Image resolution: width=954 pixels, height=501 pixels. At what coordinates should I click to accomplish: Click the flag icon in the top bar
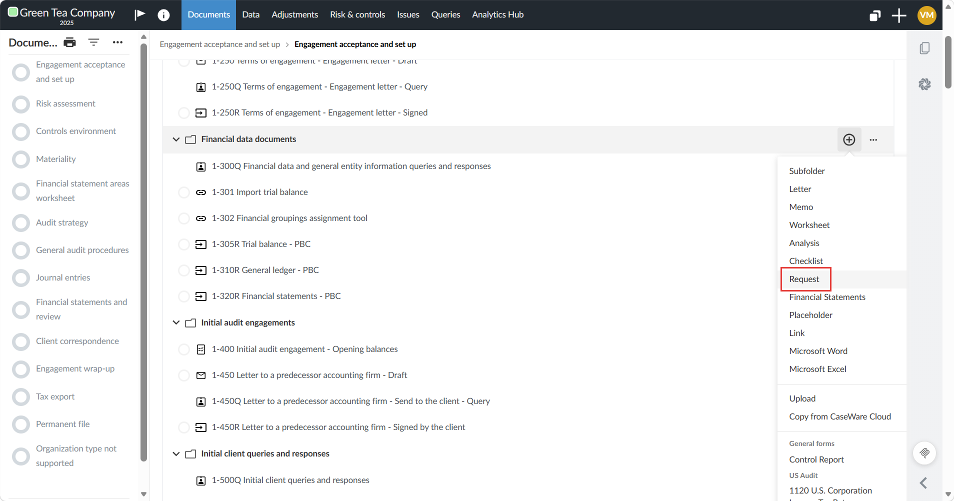tap(140, 14)
